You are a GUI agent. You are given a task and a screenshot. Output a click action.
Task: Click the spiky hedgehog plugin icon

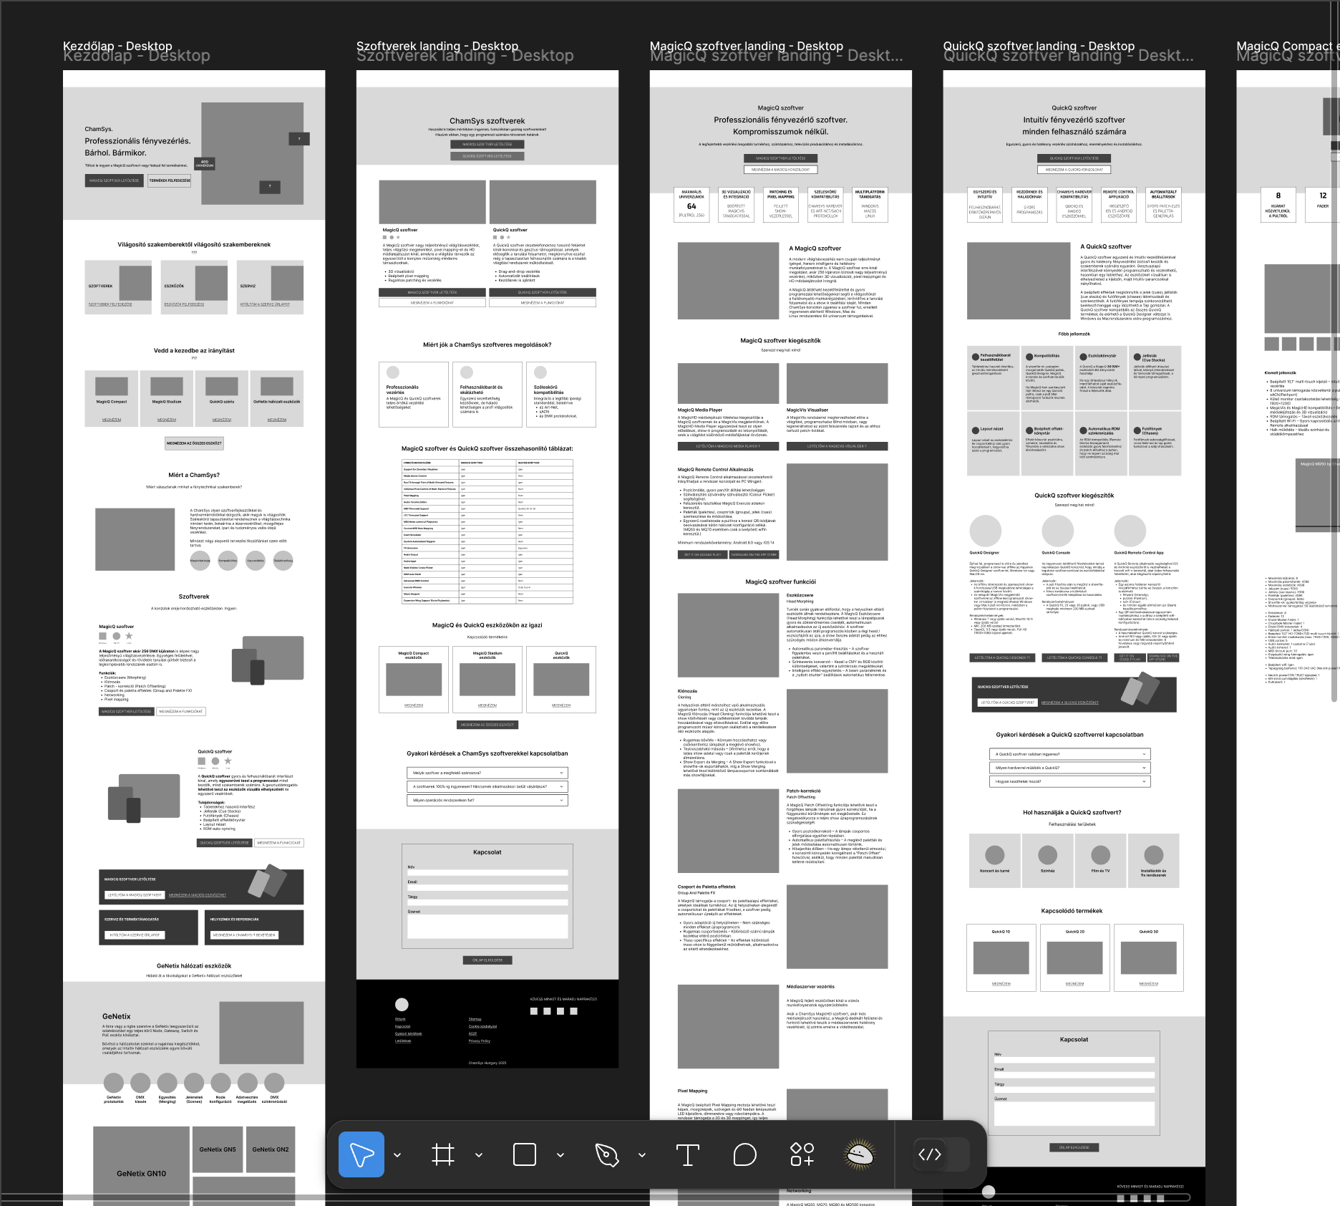(860, 1154)
